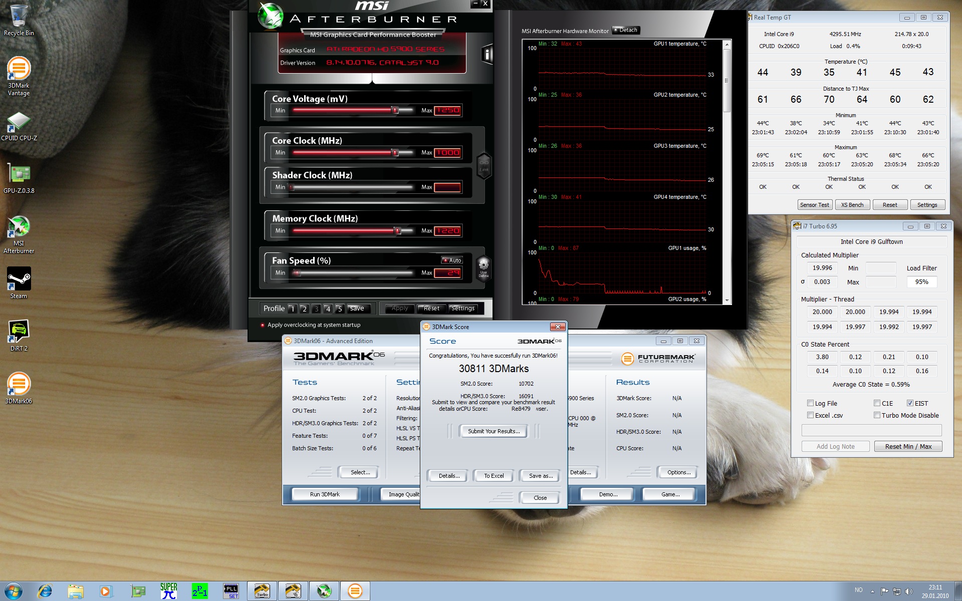Open the Recycle Bin desktop icon

coord(19,20)
